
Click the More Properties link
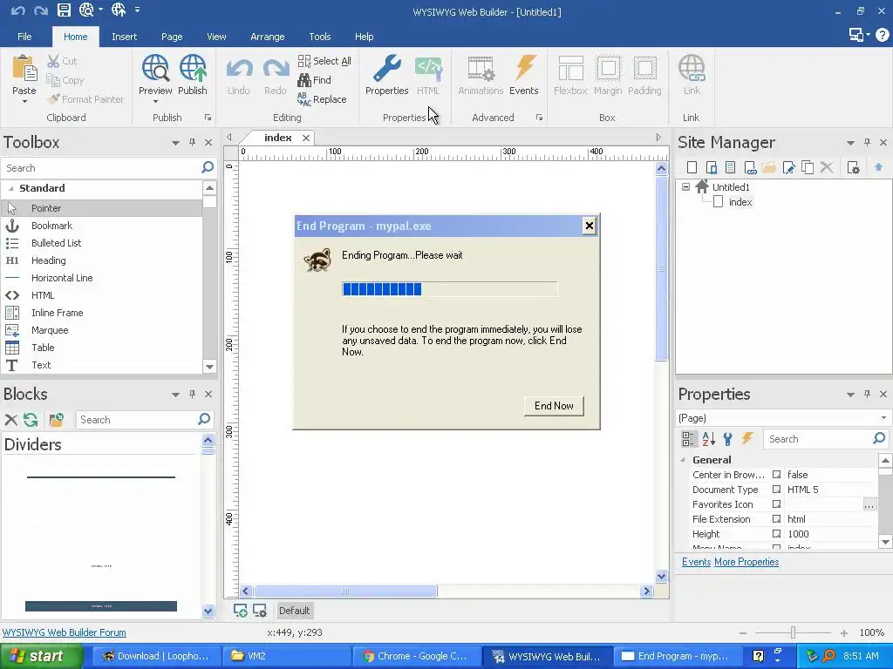click(746, 562)
